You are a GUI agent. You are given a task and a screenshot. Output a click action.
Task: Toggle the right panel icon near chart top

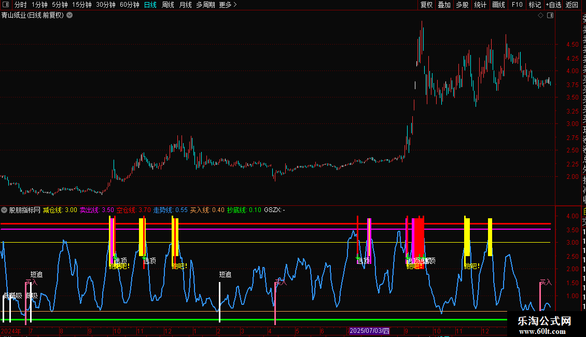pos(550,16)
